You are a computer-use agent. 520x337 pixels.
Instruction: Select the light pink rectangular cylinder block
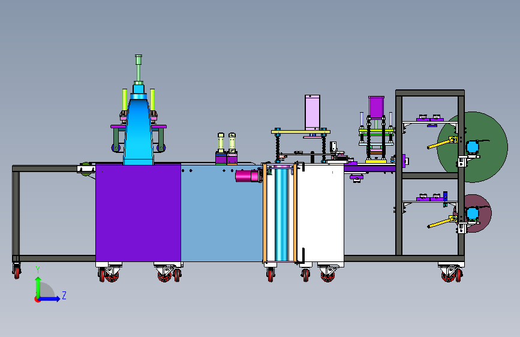pyautogui.click(x=312, y=113)
